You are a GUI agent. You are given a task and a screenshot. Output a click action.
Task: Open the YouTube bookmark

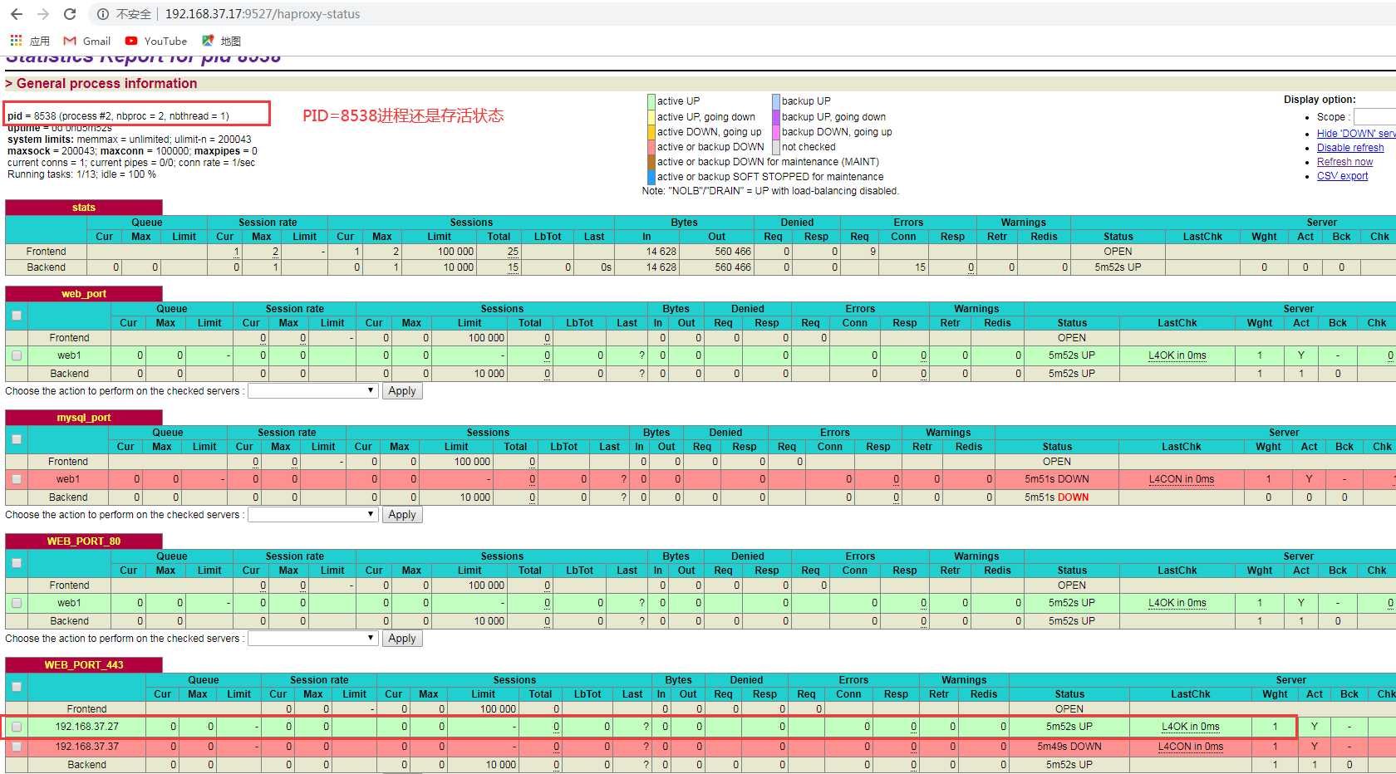tap(156, 41)
